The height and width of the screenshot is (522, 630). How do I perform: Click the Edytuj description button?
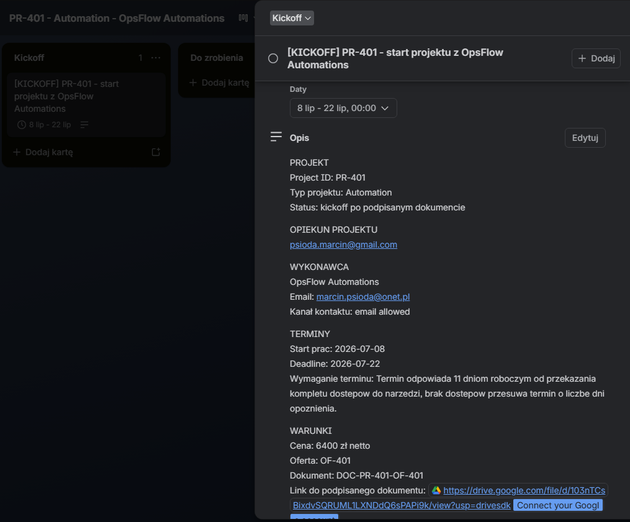coord(585,138)
